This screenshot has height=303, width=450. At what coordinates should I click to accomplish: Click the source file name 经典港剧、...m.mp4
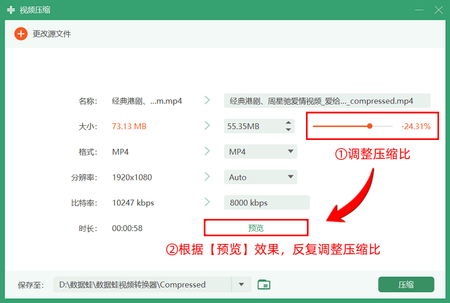click(x=147, y=101)
